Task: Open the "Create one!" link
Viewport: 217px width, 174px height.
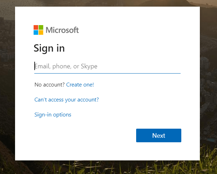Action: click(x=80, y=85)
